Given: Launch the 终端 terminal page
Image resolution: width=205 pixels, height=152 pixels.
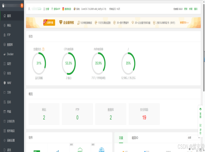Looking at the screenshot, I should [12, 111].
